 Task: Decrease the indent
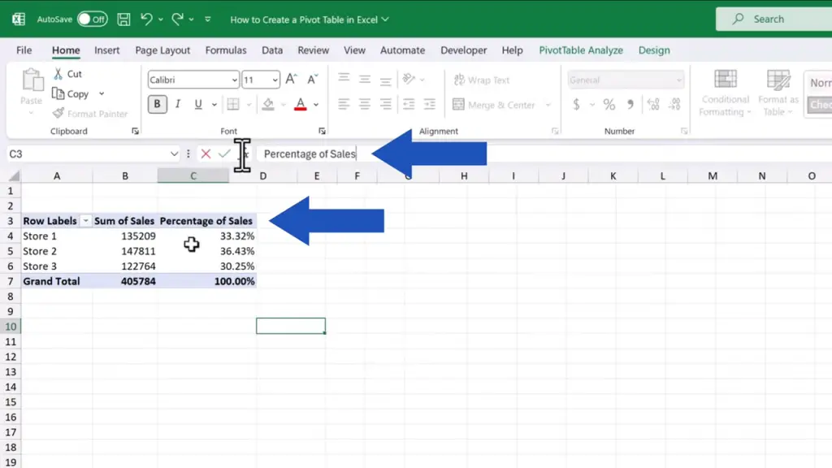point(409,104)
